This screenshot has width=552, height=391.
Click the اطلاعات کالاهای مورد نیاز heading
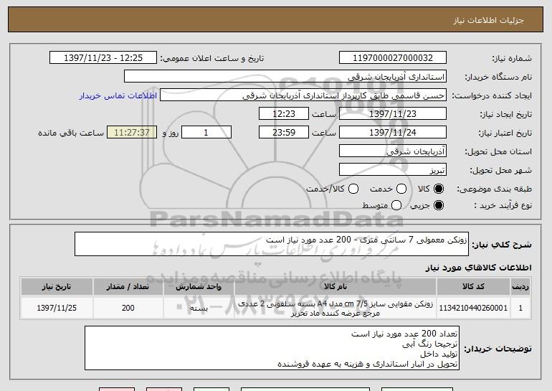[x=478, y=268]
